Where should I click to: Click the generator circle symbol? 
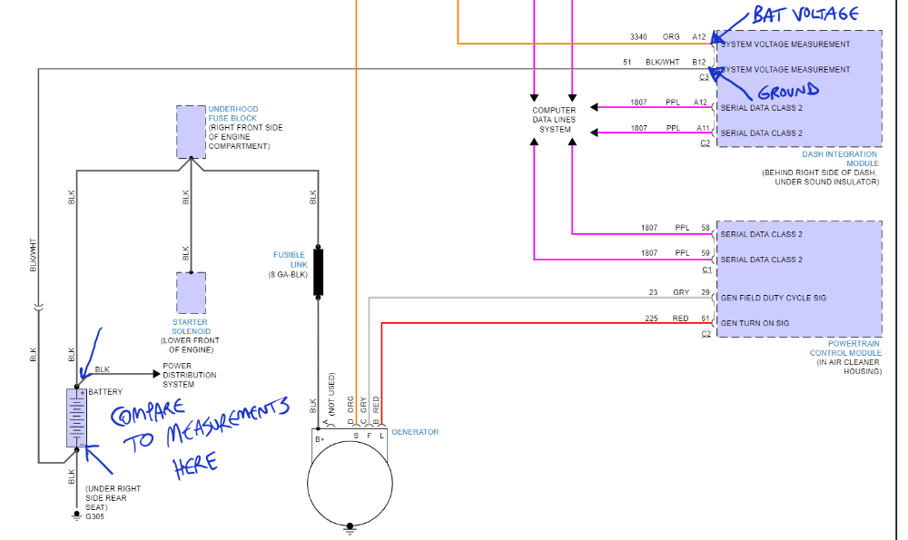coord(350,480)
